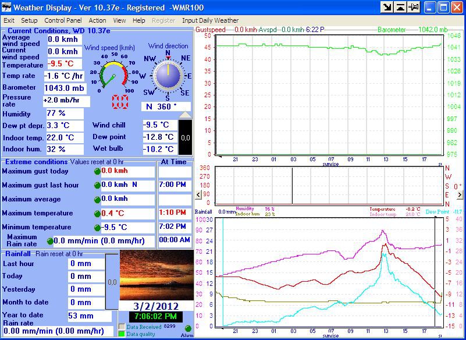Click green LED beside Maximum Rain rate
The height and width of the screenshot is (340, 466).
(49, 240)
